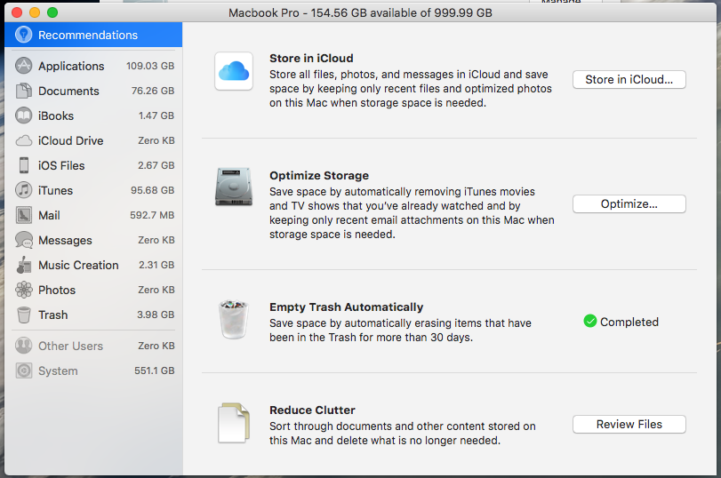Click the window title showing available storage
Screen dimensions: 721x478
coord(361,12)
